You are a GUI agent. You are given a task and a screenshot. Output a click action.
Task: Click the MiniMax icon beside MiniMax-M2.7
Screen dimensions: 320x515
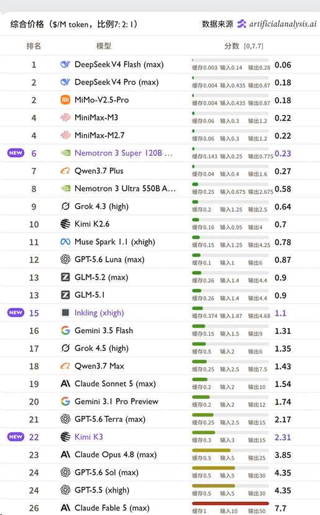coord(65,135)
